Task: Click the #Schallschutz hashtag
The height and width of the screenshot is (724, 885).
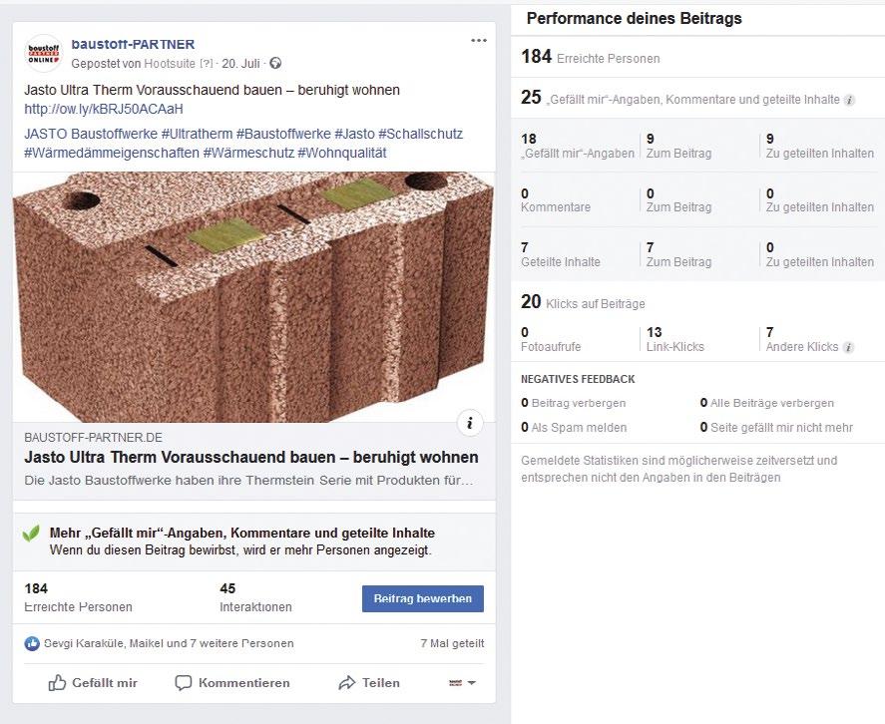Action: tap(420, 134)
